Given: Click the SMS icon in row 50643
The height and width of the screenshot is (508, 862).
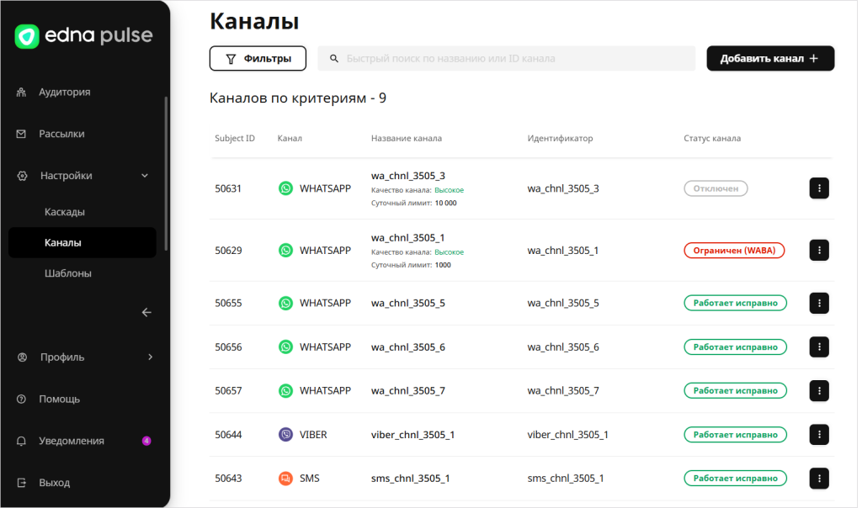Looking at the screenshot, I should (x=286, y=479).
